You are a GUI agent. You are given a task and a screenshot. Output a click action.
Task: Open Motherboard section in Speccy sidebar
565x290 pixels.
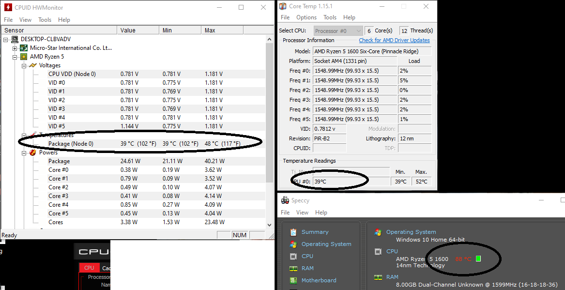click(319, 280)
